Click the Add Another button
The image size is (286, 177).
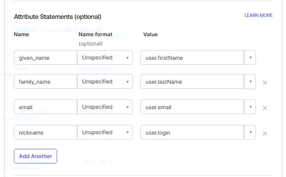click(35, 156)
